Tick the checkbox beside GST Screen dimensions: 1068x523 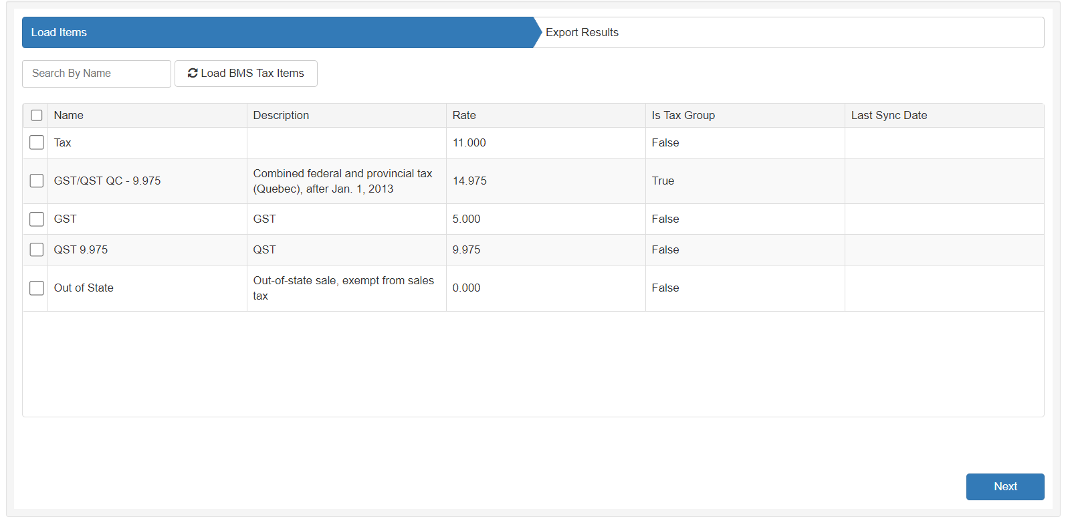point(37,219)
